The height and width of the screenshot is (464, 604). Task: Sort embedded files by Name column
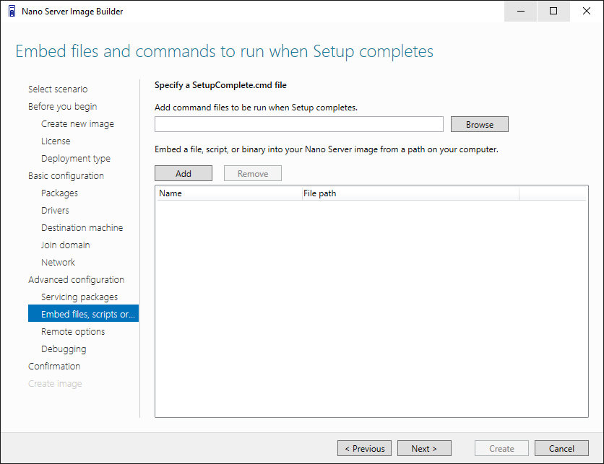(x=228, y=193)
